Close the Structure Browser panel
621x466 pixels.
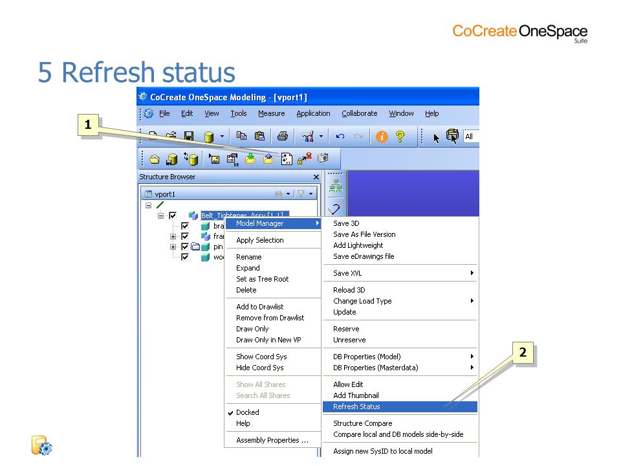tap(316, 177)
